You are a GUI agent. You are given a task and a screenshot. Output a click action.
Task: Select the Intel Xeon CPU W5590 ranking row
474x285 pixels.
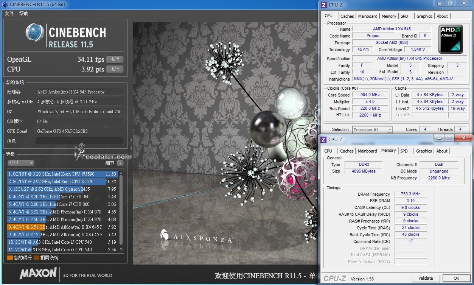click(x=62, y=174)
